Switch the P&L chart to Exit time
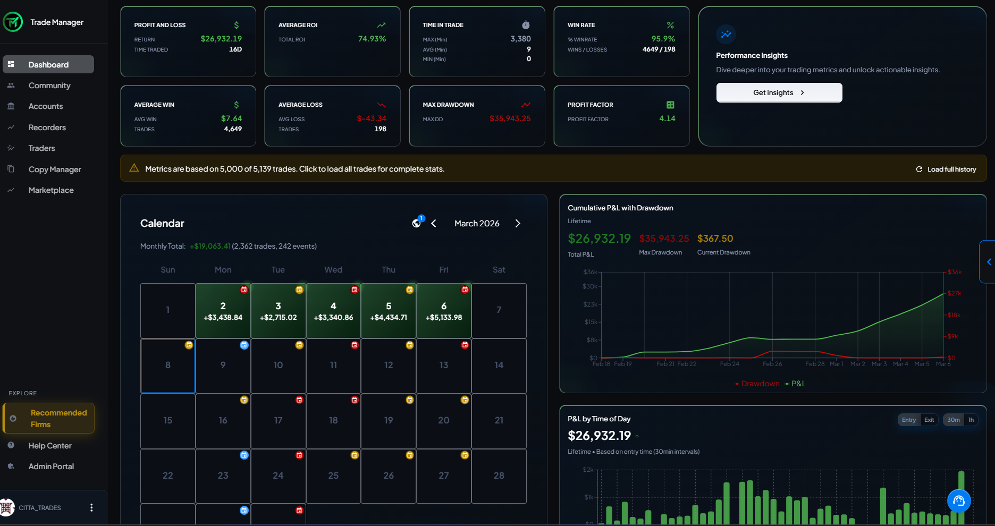The height and width of the screenshot is (526, 995). click(x=929, y=420)
